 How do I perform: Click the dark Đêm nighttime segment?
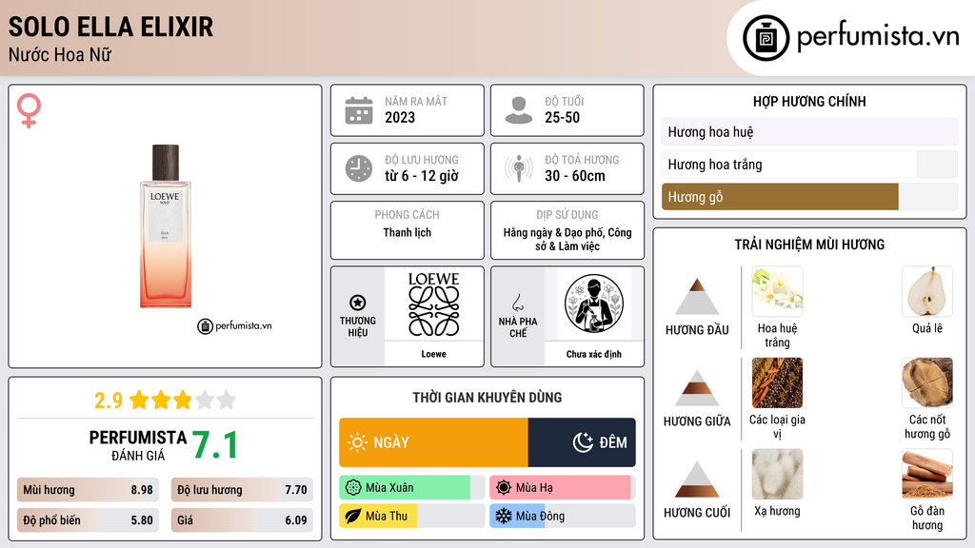(x=582, y=442)
